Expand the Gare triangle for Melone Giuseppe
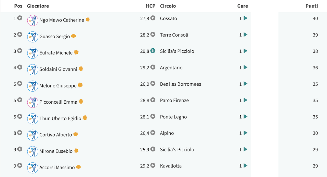 tap(246, 84)
